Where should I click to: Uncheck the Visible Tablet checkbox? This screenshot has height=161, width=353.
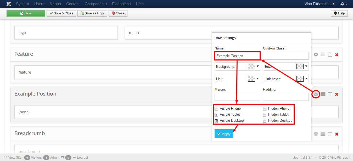point(216,115)
